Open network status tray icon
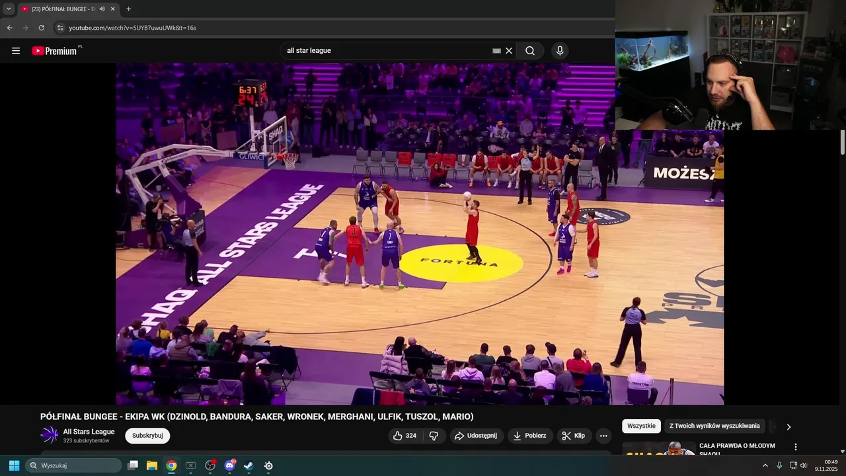Screen dimensions: 846x476 coord(793,465)
